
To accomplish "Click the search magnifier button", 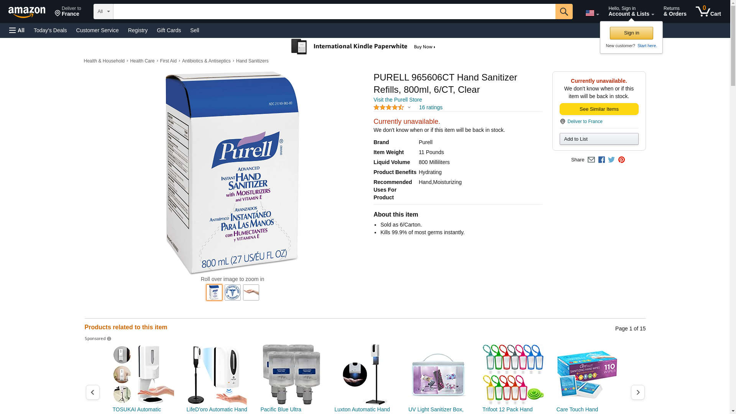I will tap(564, 11).
